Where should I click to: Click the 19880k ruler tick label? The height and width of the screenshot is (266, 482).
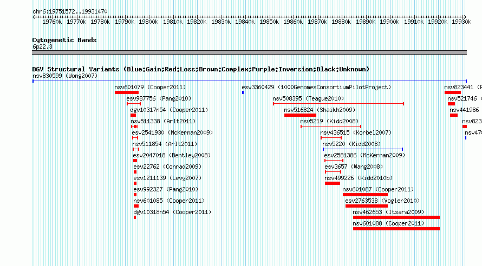point(341,22)
